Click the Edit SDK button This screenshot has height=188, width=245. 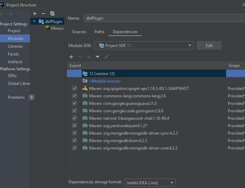click(209, 46)
